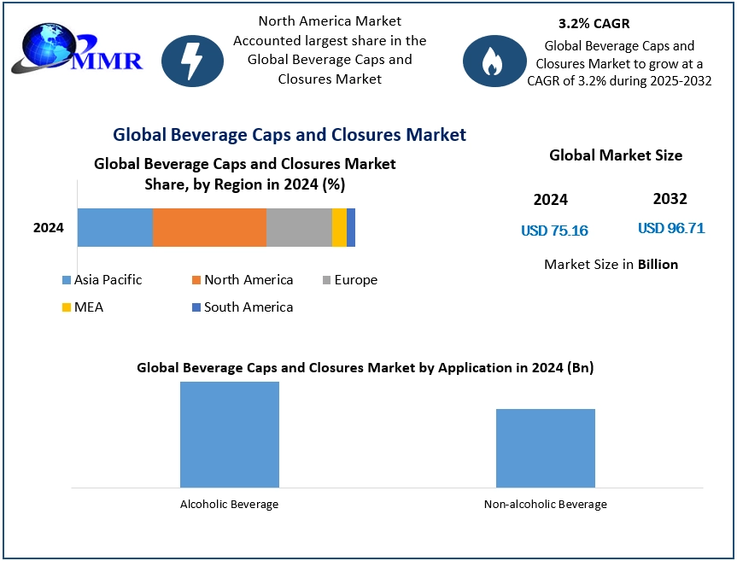The width and height of the screenshot is (737, 561).
Task: Click the Non-alcoholic Beverage bar
Action: tap(546, 448)
